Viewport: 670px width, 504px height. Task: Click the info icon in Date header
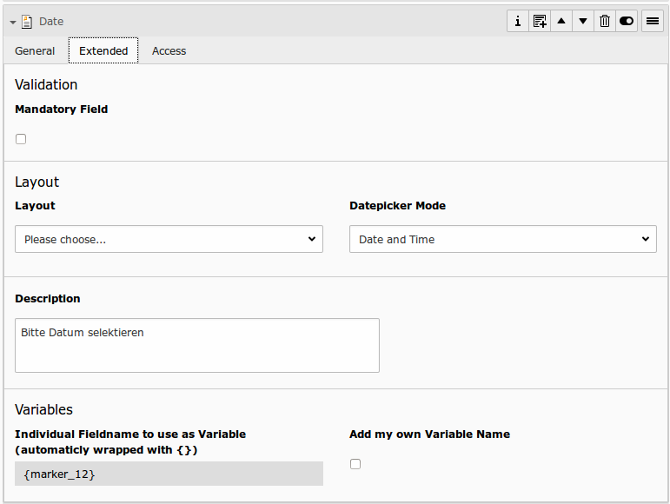click(518, 22)
